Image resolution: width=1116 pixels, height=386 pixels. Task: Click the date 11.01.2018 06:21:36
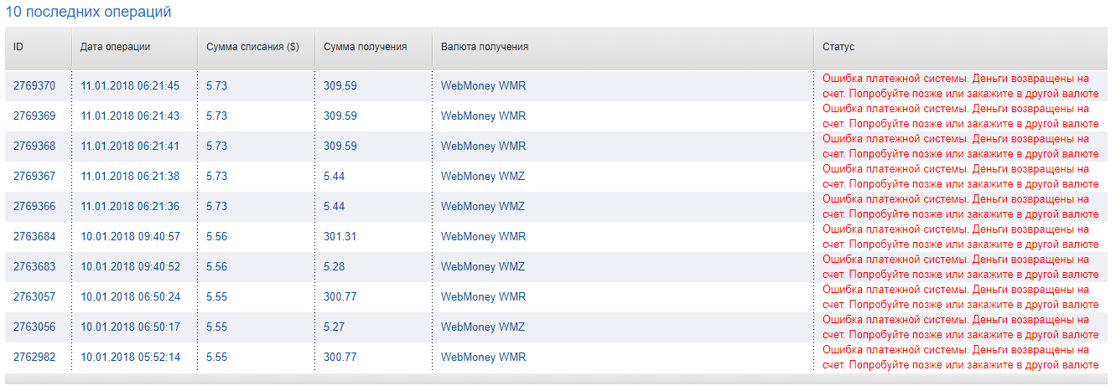point(130,206)
